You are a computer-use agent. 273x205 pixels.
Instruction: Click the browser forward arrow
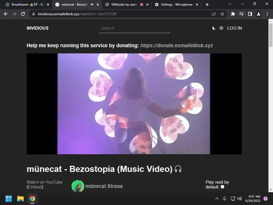[x=14, y=14]
